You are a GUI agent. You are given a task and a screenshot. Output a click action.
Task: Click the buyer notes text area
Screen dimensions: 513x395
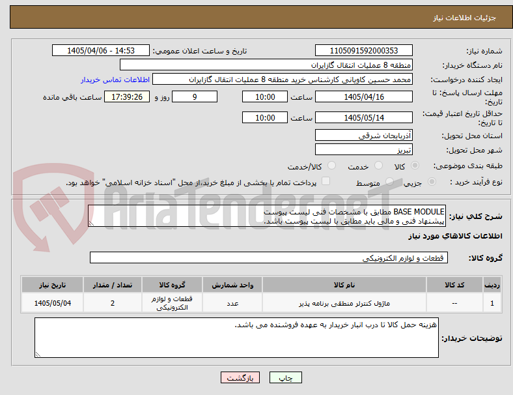point(236,338)
